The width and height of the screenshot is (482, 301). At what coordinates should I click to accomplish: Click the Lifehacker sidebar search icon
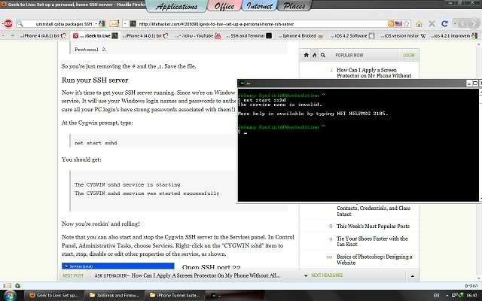(323, 55)
